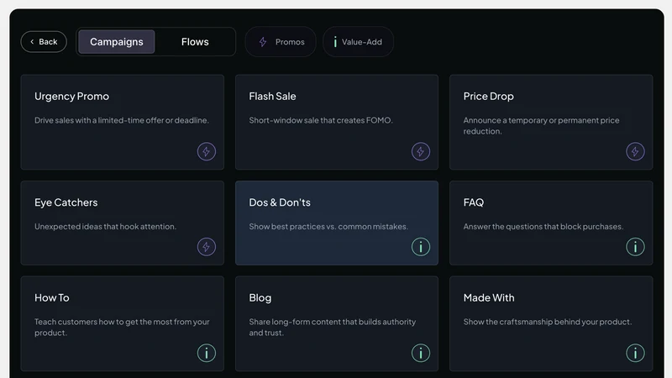Open the Dos & Don'ts card title

(x=280, y=202)
